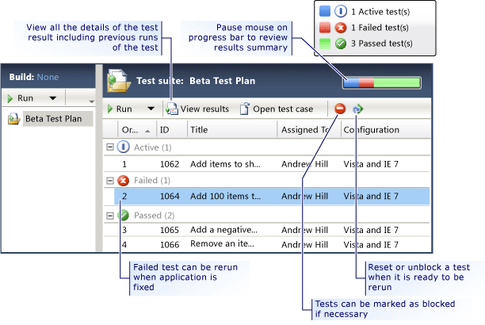Click the Open test case button label
The width and height of the screenshot is (485, 325).
[x=283, y=109]
